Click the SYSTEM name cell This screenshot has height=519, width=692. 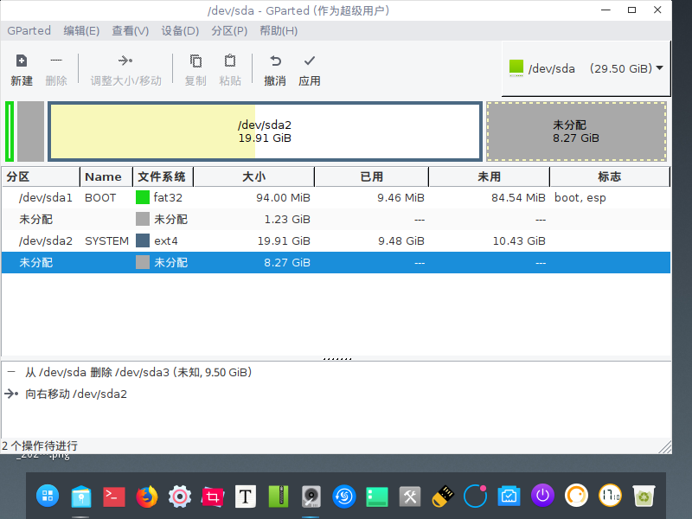click(x=106, y=241)
